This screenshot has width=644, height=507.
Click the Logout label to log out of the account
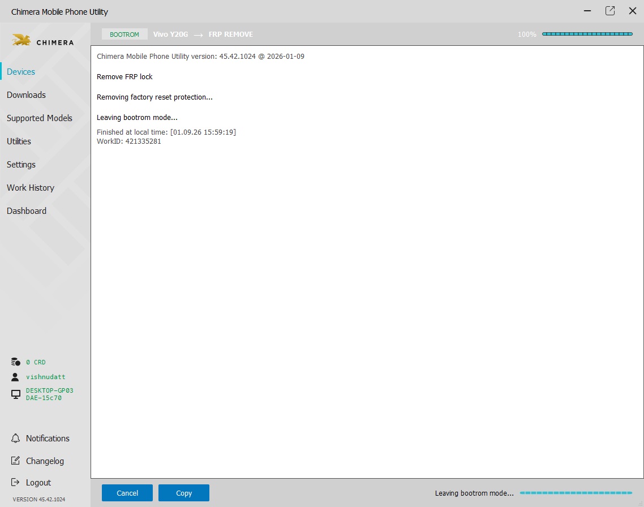coord(38,483)
